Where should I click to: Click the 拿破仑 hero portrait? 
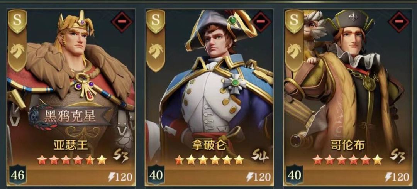pos(209,80)
